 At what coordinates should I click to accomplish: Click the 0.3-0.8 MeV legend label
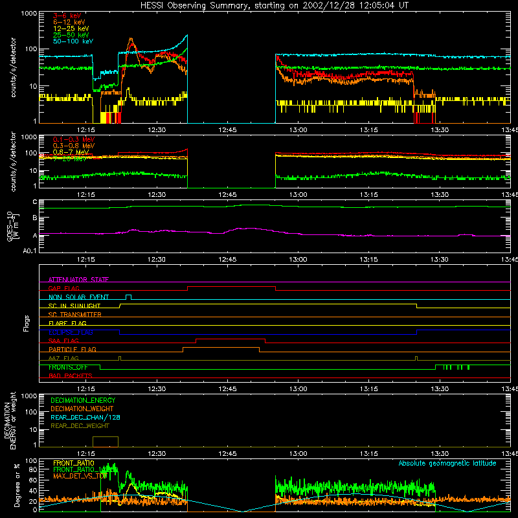pyautogui.click(x=74, y=146)
